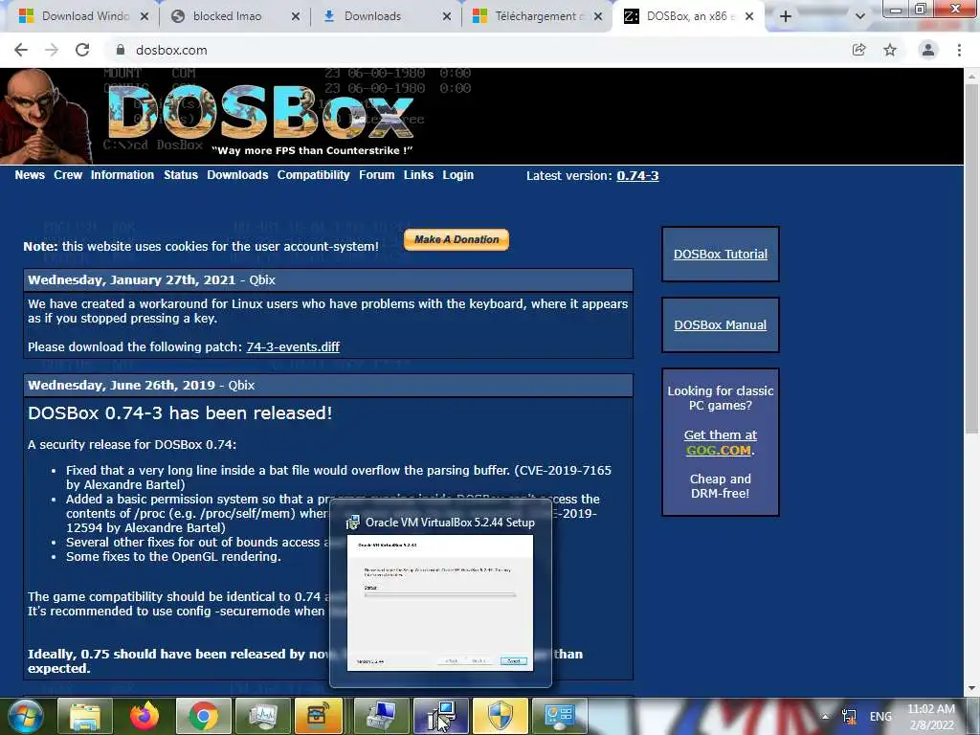Click the VirtualBox Setup installer taskbar icon

click(x=440, y=716)
